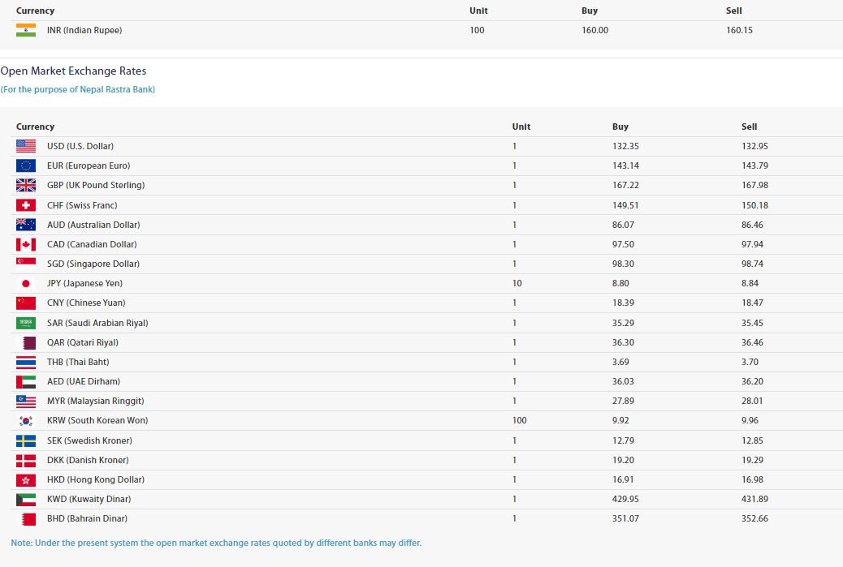Click the UAE flag icon for AED

[26, 381]
